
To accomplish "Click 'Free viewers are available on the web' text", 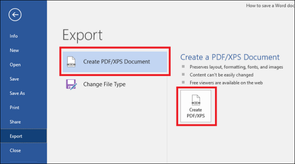I will coord(226,83).
